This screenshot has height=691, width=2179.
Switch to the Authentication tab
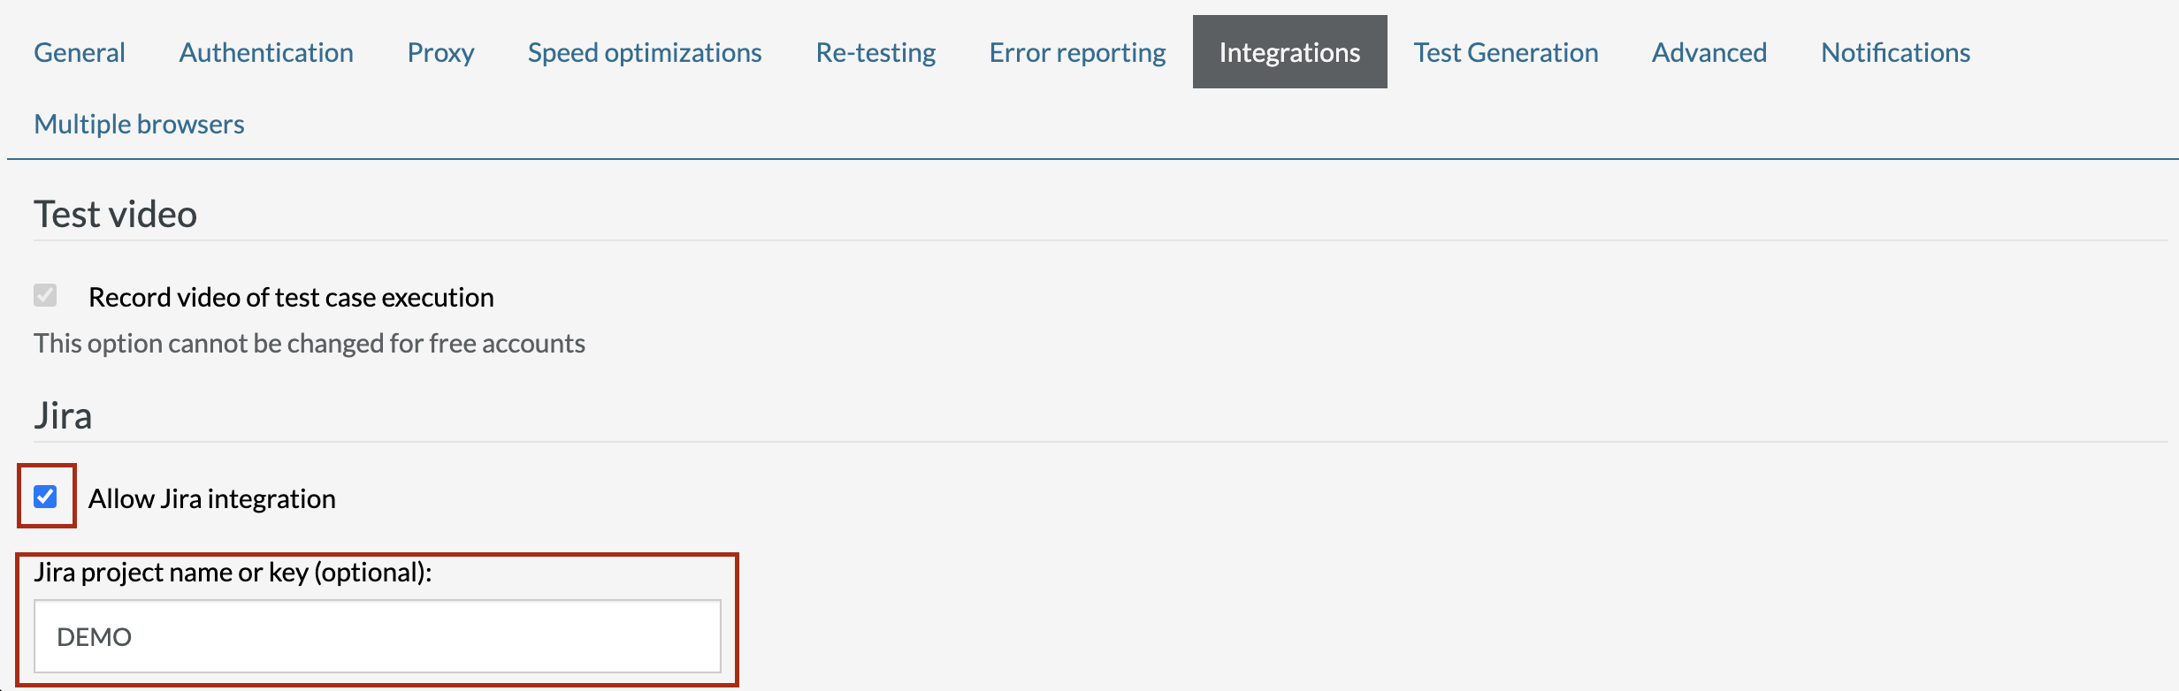(x=266, y=52)
